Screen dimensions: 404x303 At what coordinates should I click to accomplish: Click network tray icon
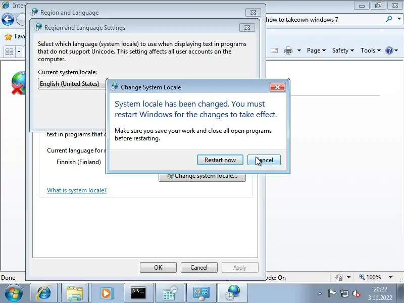(x=344, y=293)
